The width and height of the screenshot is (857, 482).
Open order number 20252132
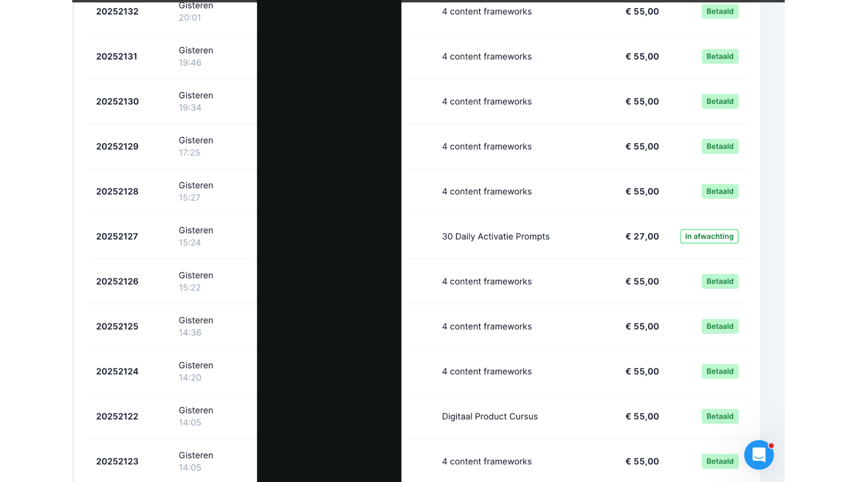(117, 12)
